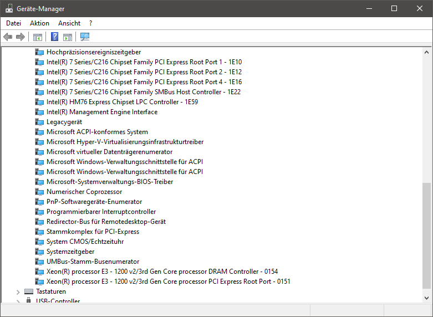This screenshot has width=433, height=317.
Task: Click the vertical scrollbar thumb
Action: tap(426, 236)
